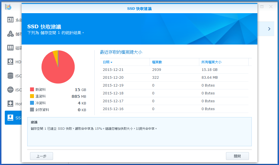
Task: Click the 0 KB archived data value
Action: (x=82, y=110)
